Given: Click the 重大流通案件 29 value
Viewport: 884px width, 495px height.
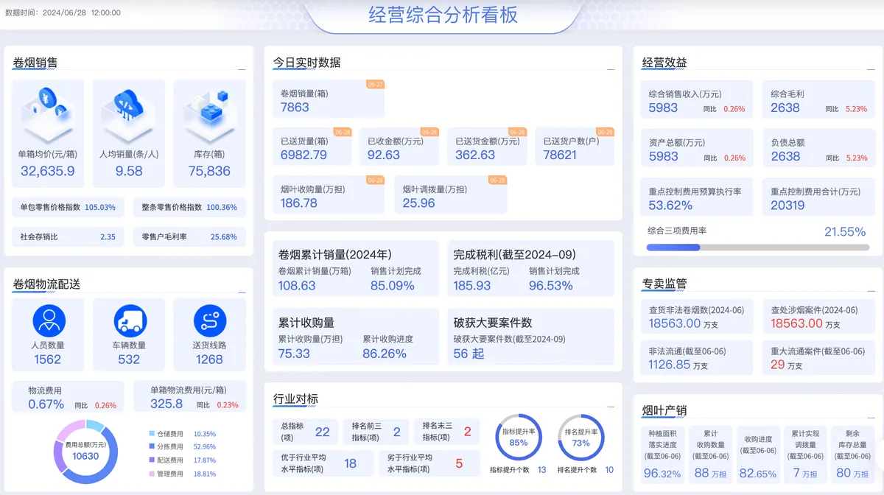Looking at the screenshot, I should (x=778, y=365).
